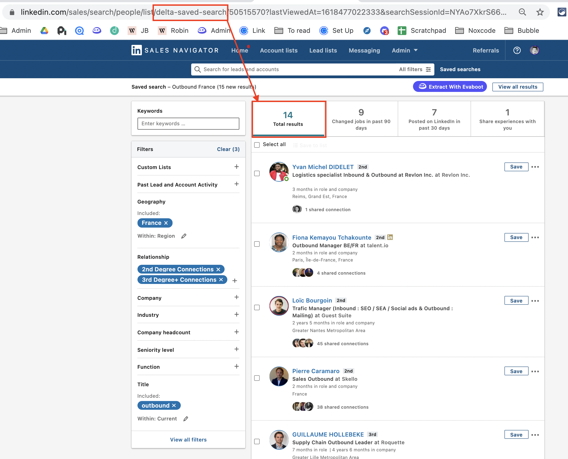568x459 pixels.
Task: Click the View all results button
Action: coord(518,87)
